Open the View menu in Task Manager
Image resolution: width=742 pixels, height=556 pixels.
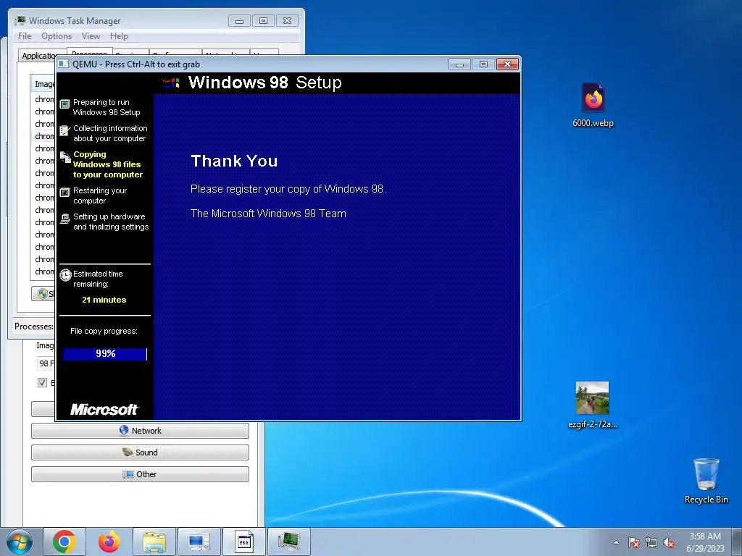click(91, 36)
